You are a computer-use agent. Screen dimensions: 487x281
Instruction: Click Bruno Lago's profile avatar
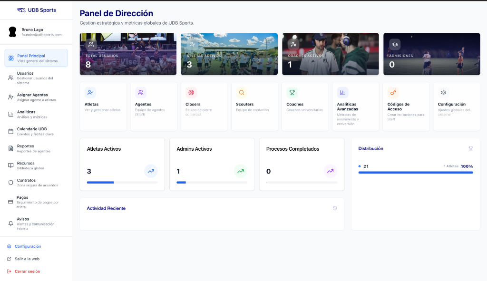pyautogui.click(x=12, y=32)
